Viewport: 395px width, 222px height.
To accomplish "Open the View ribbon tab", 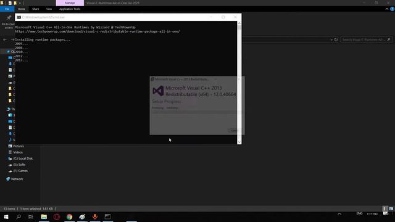I will click(x=49, y=9).
